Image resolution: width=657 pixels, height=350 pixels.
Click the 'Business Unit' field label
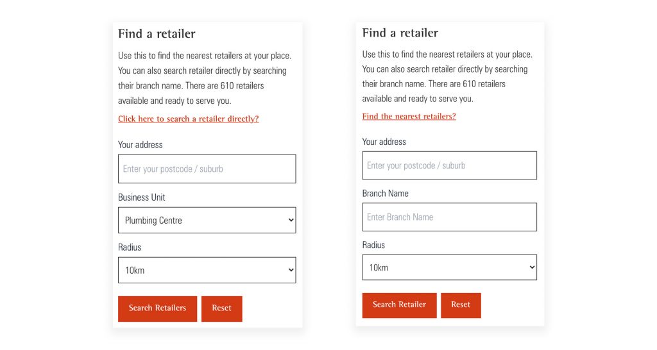click(141, 197)
